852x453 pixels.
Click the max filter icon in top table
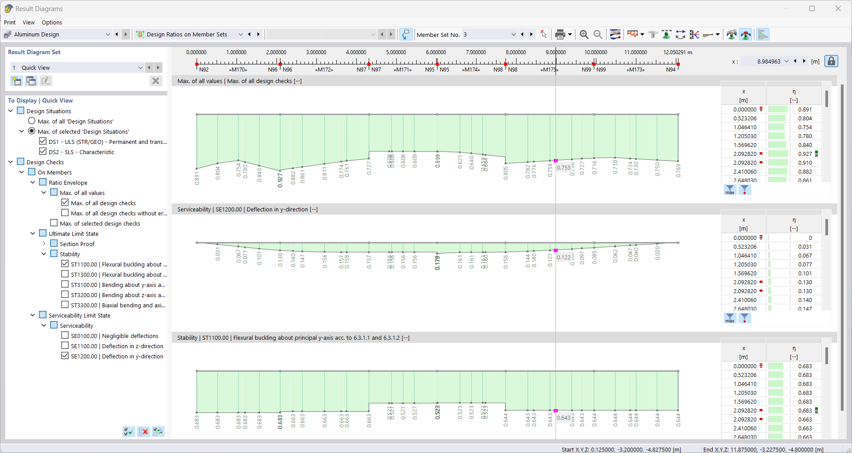[730, 190]
